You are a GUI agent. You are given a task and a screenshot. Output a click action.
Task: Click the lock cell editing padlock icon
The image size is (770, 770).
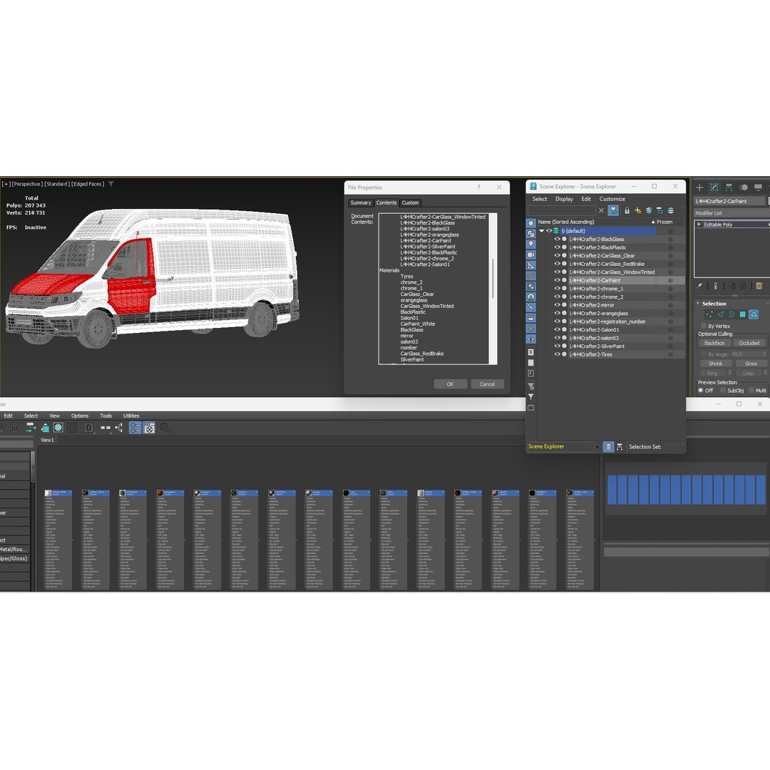point(627,210)
